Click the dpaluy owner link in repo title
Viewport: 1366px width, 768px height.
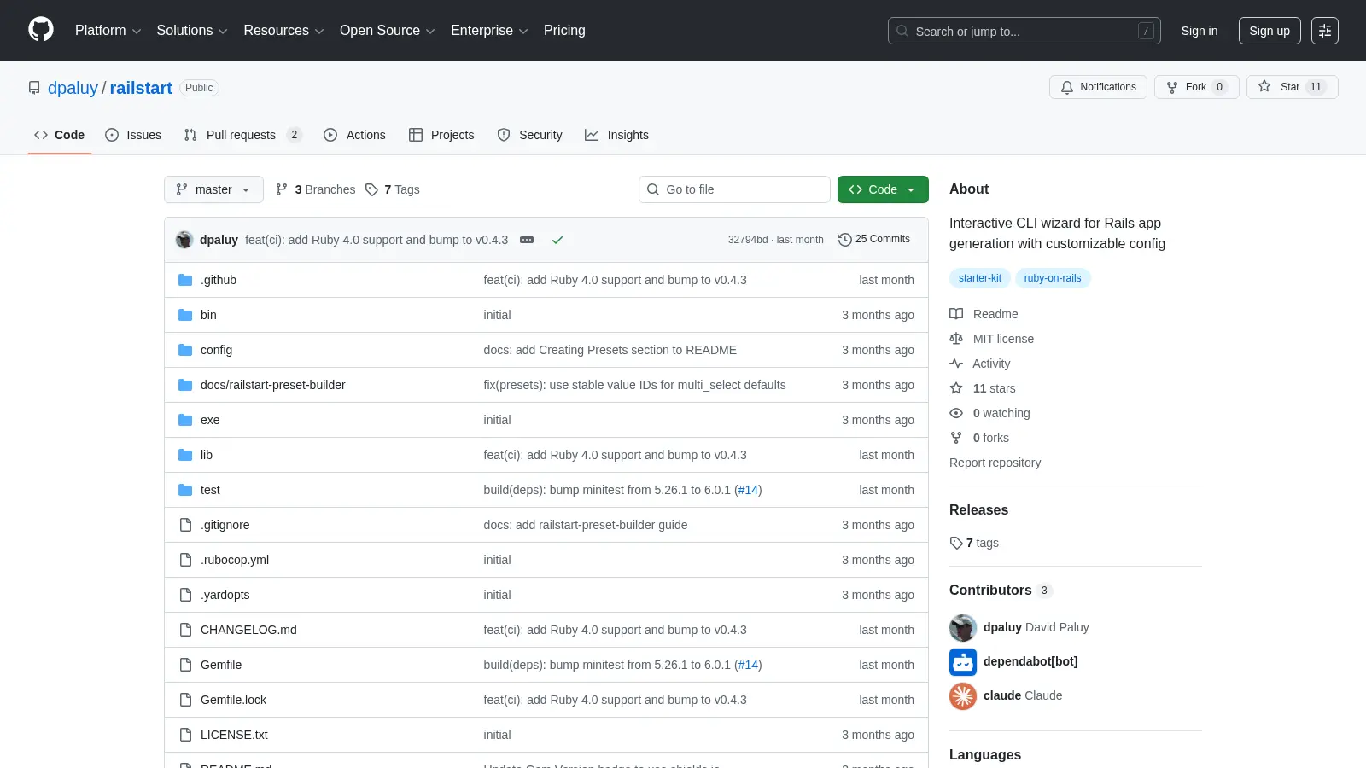point(73,88)
